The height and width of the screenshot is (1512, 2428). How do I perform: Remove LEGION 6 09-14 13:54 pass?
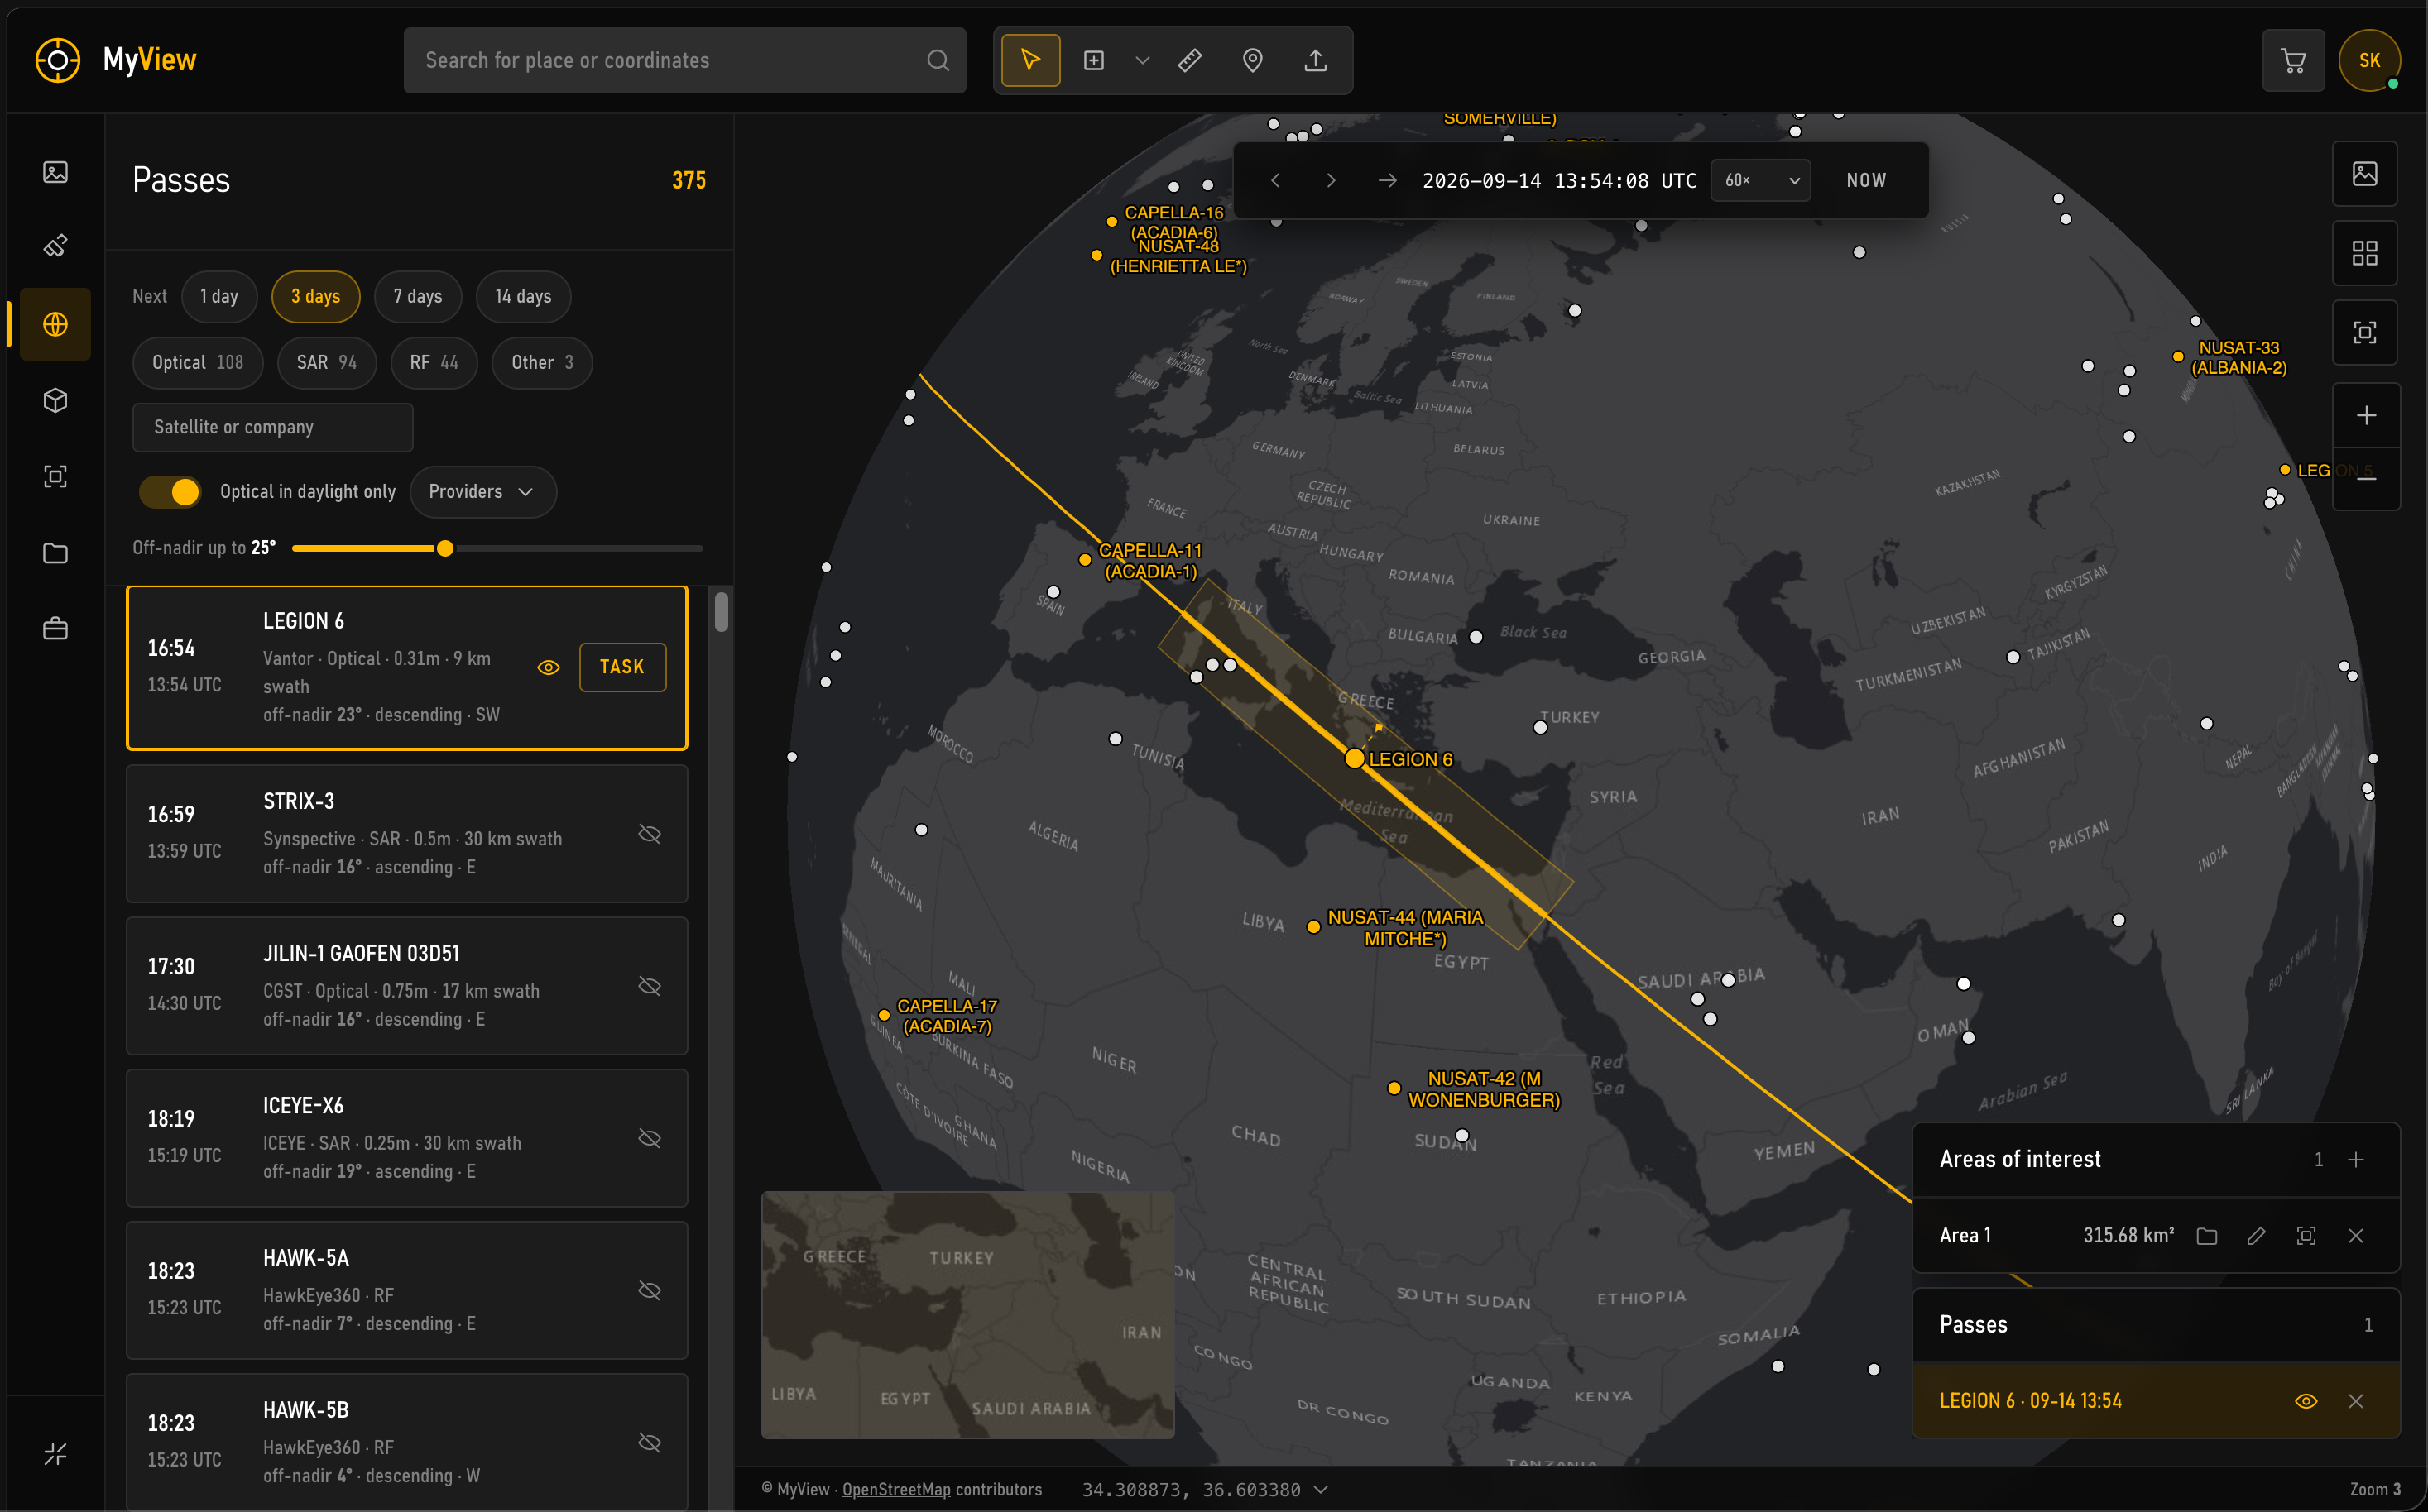(2356, 1401)
